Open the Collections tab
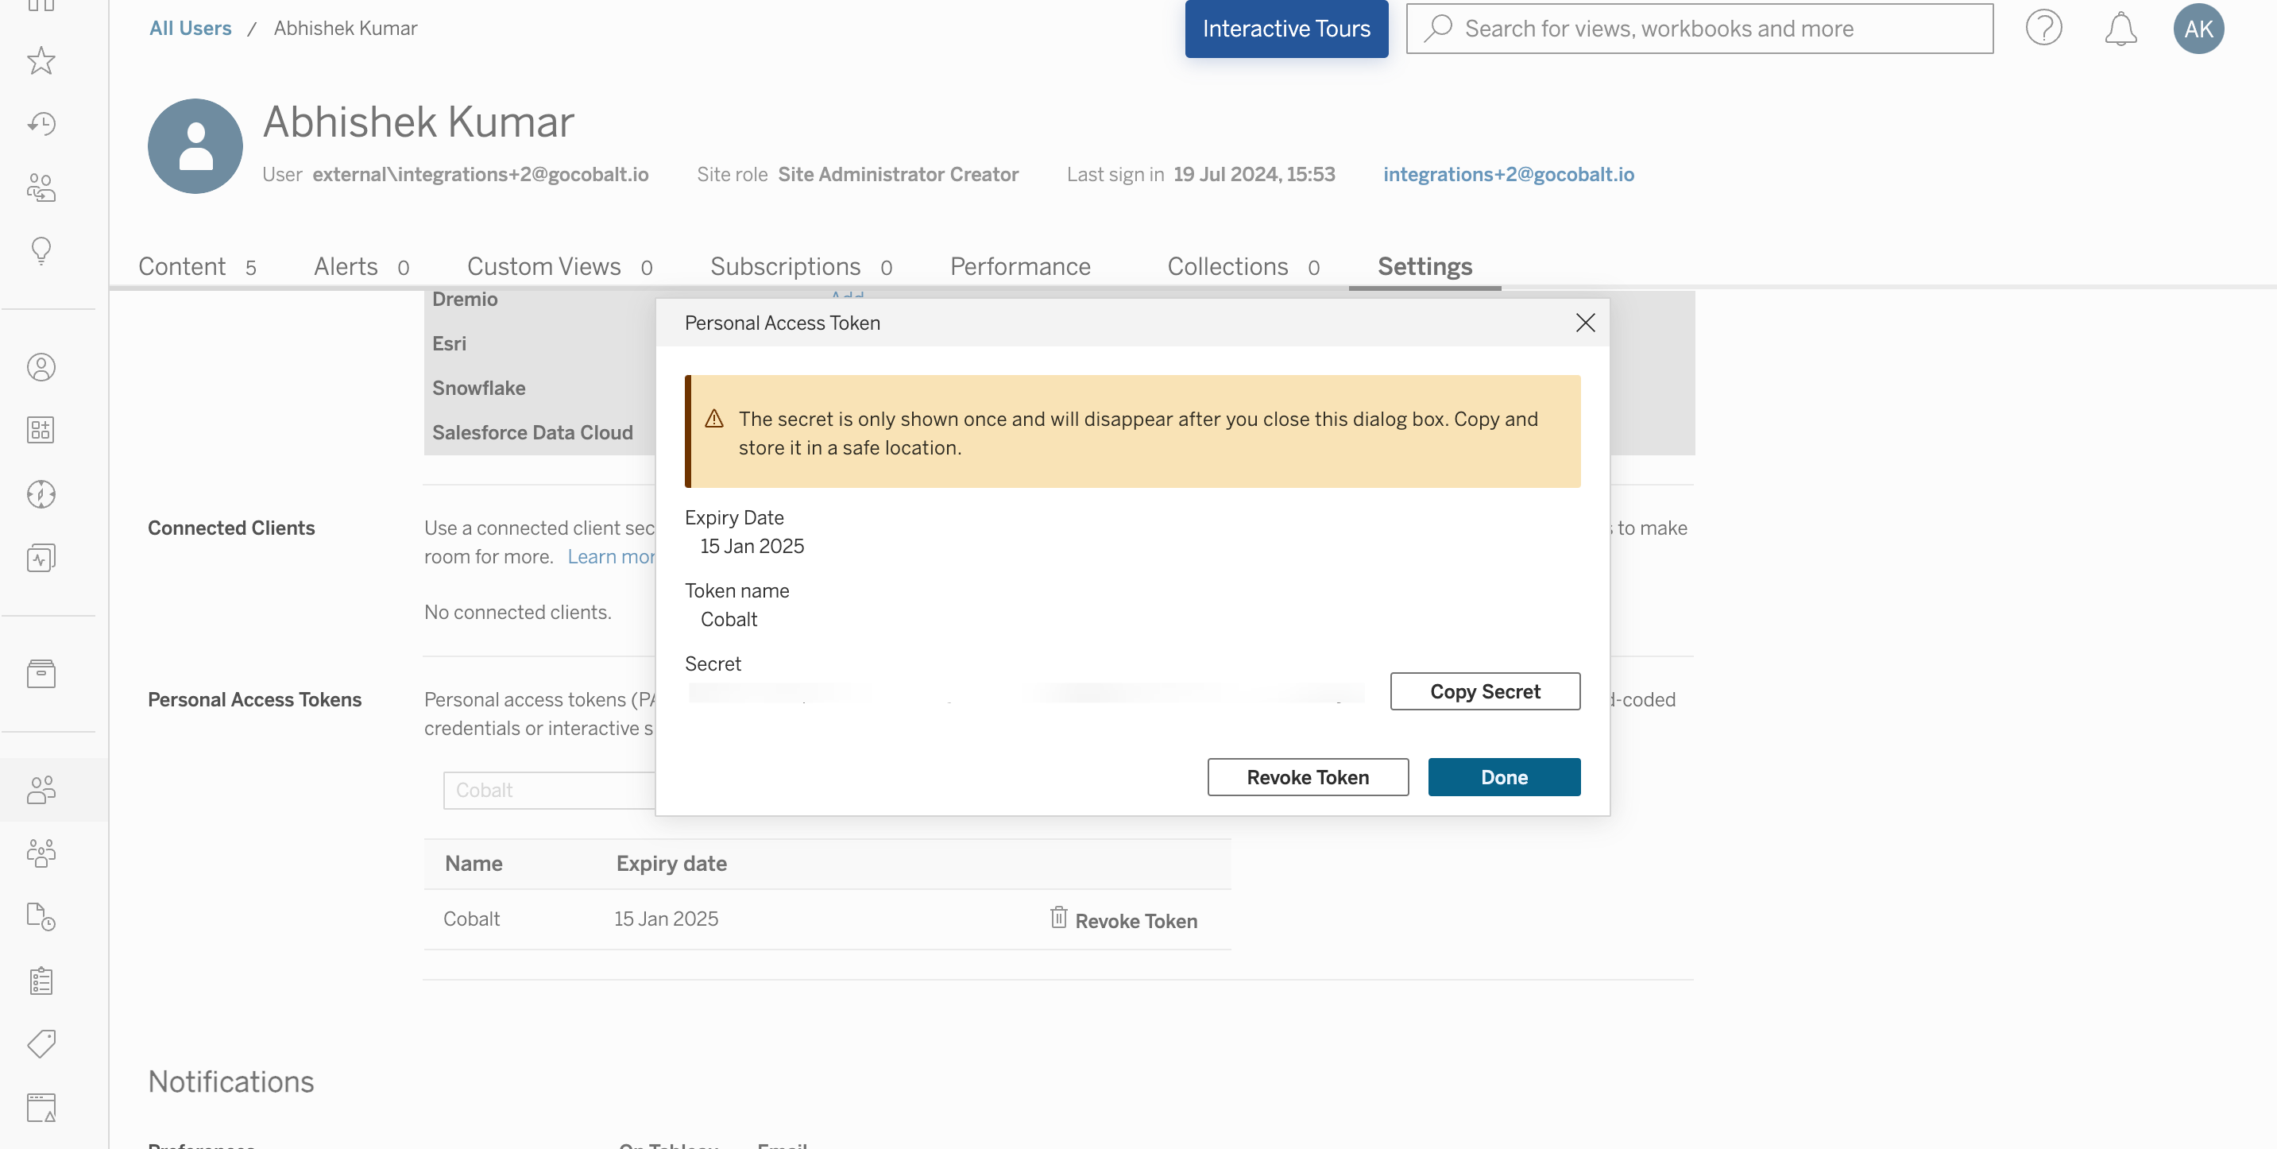The width and height of the screenshot is (2277, 1149). pos(1227,266)
